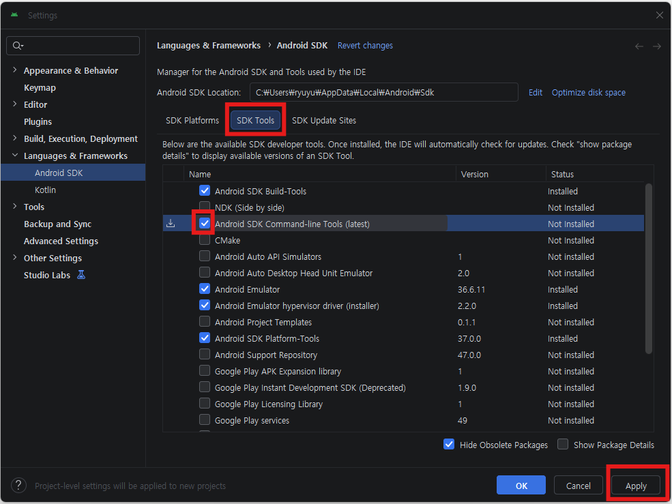Click the search magnifier icon in settings search
Screen dimensions: 672x504
(18, 46)
